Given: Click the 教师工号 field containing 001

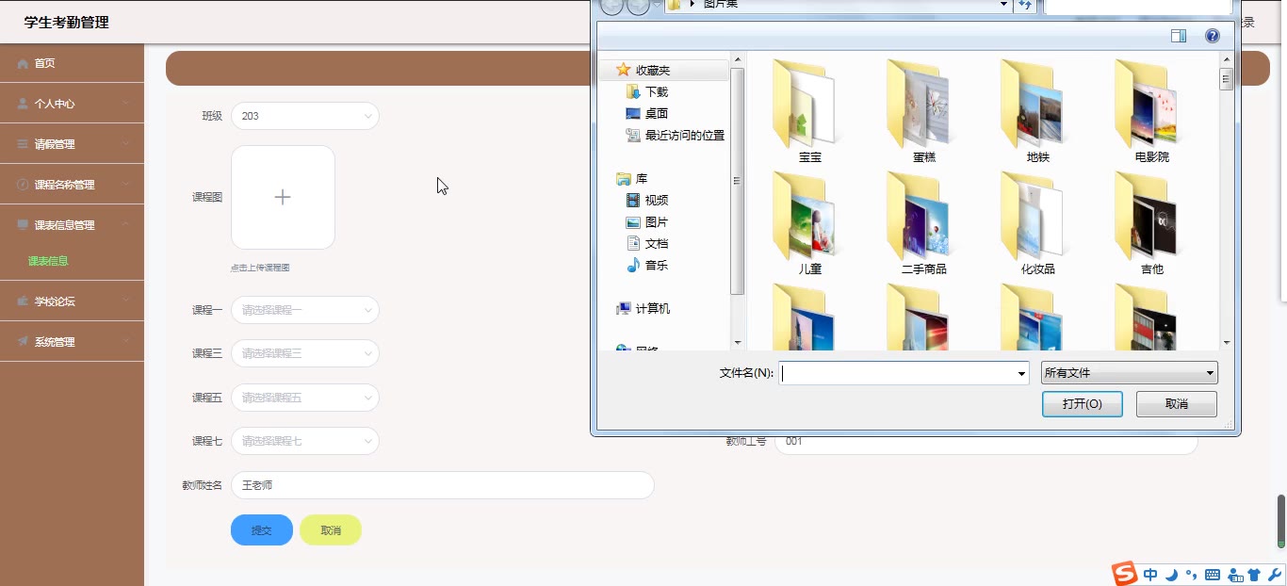Looking at the screenshot, I should pyautogui.click(x=986, y=442).
